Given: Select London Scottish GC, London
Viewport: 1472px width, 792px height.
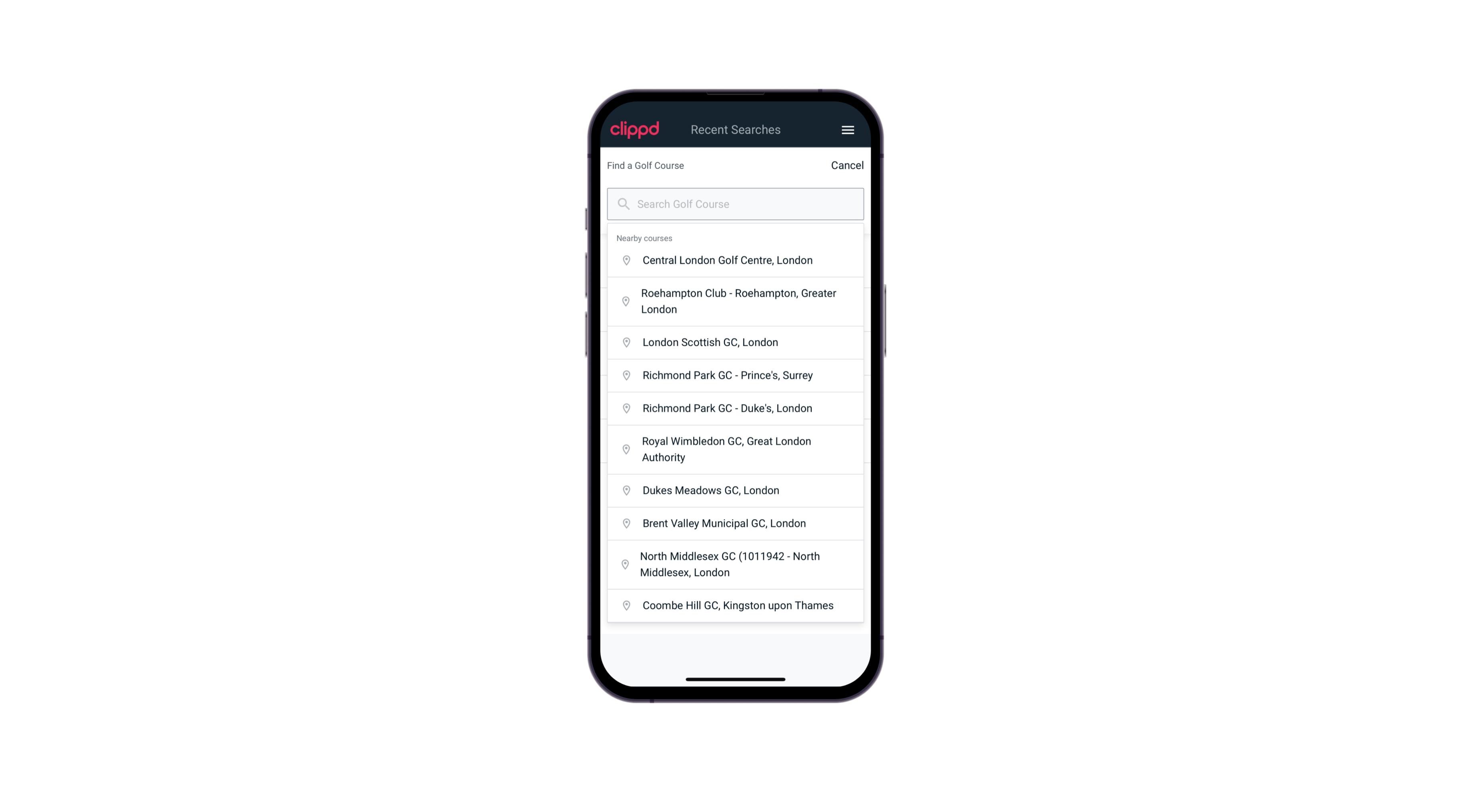Looking at the screenshot, I should pyautogui.click(x=735, y=341).
